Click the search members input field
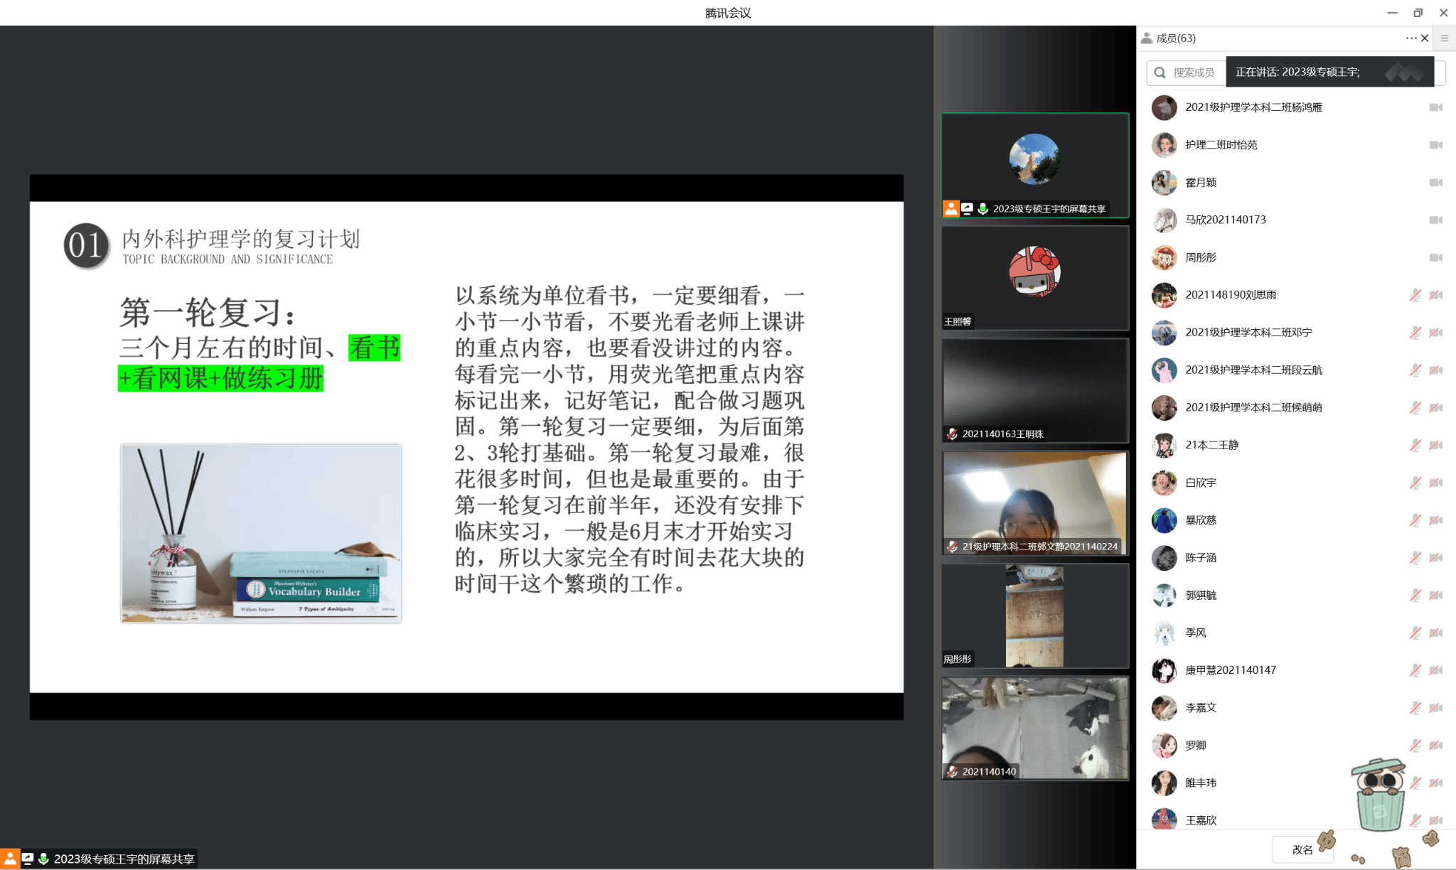Viewport: 1456px width, 870px height. [x=1194, y=72]
